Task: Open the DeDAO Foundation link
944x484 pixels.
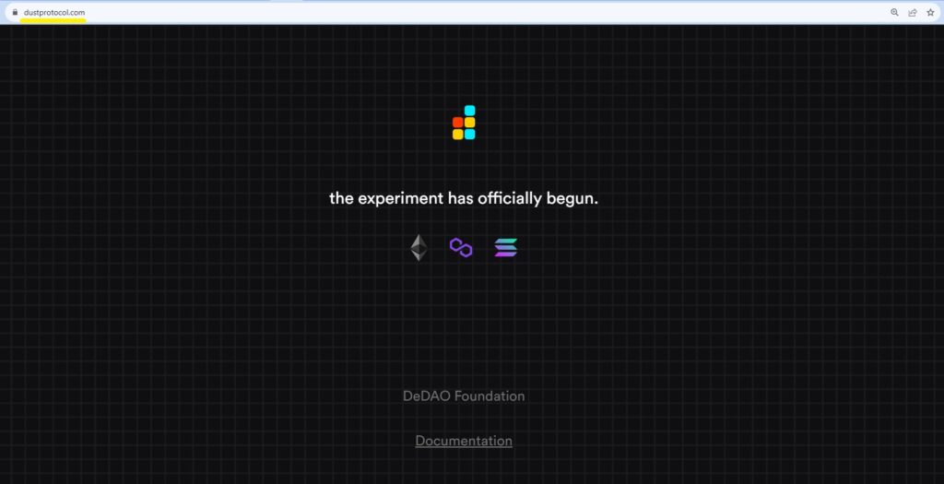Action: pyautogui.click(x=464, y=396)
